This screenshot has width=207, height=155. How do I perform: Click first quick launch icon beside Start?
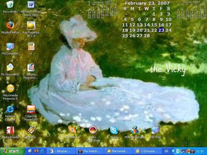[x=30, y=151]
